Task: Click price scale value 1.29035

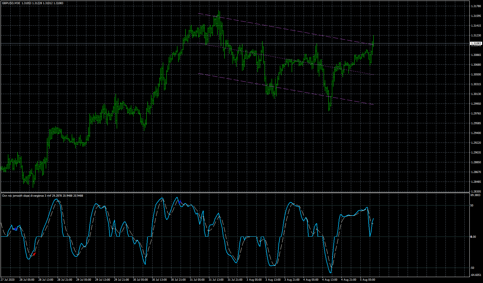Action: pyautogui.click(x=476, y=153)
